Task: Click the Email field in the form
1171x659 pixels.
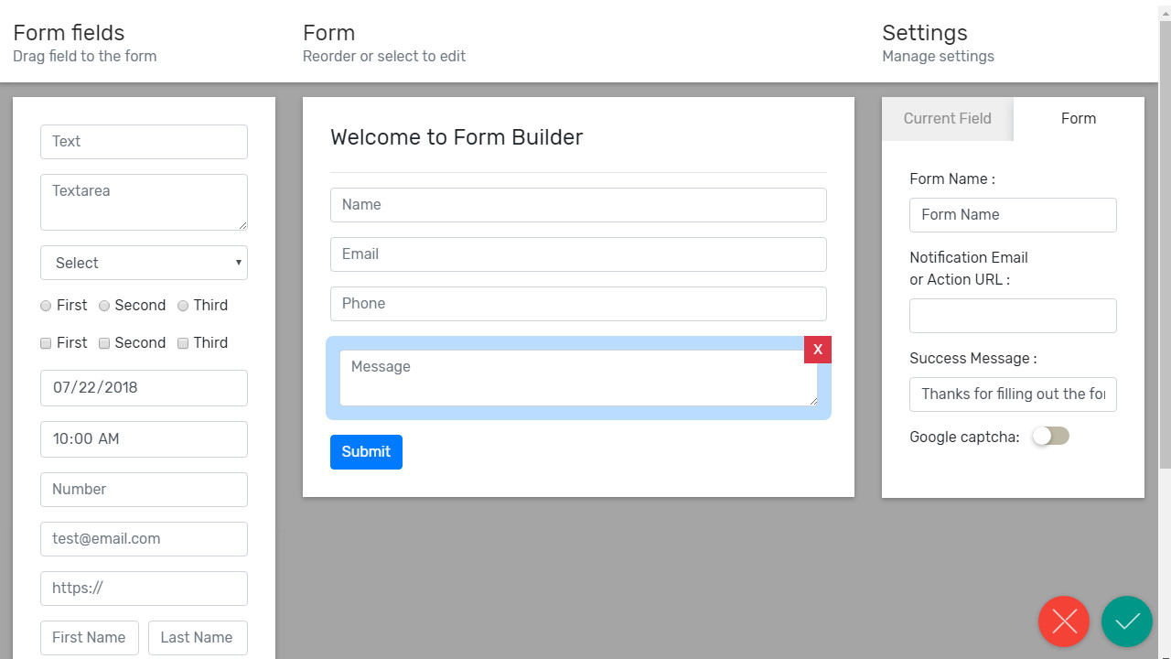Action: 577,254
